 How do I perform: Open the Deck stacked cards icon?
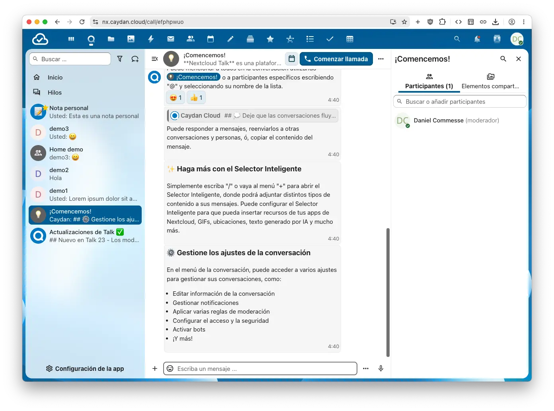pyautogui.click(x=250, y=39)
